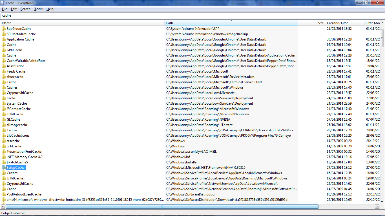Click path C:\Windows\inf

178,157
